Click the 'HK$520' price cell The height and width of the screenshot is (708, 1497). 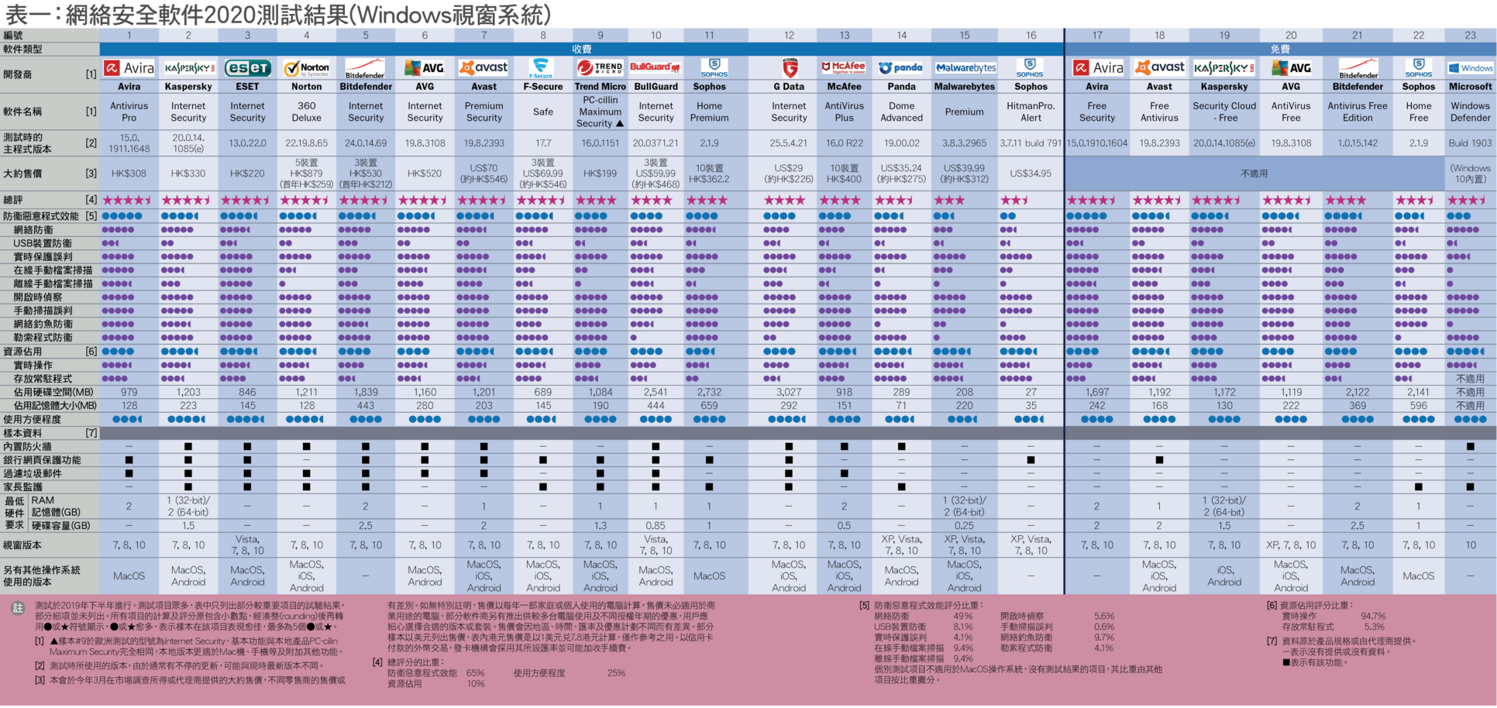(425, 174)
